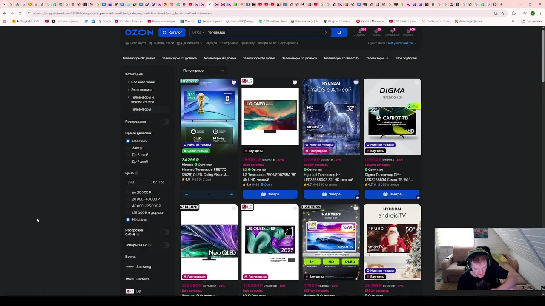Click the info icon next to Цена
Viewport: 545px width, 306px height.
[137, 173]
